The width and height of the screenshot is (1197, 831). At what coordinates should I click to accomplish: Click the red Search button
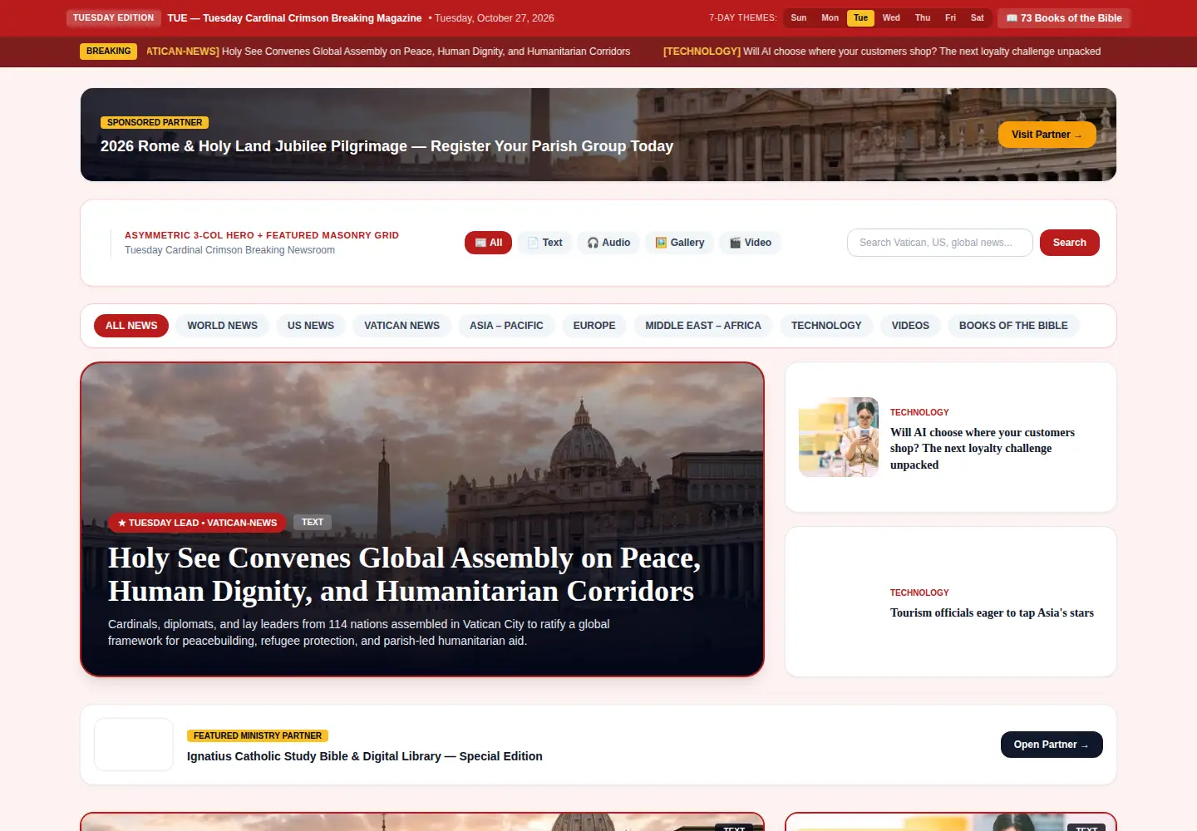pyautogui.click(x=1069, y=243)
